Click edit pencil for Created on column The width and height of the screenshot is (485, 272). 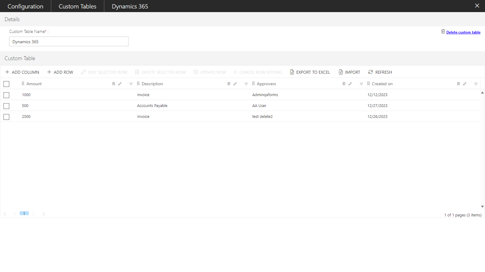[465, 84]
